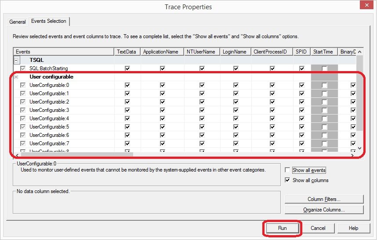377x240 pixels.
Task: Switch to the General tab
Action: 17,21
